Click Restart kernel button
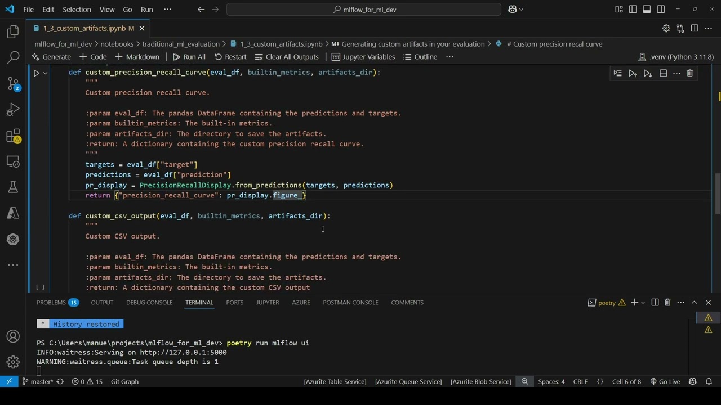 [230, 57]
